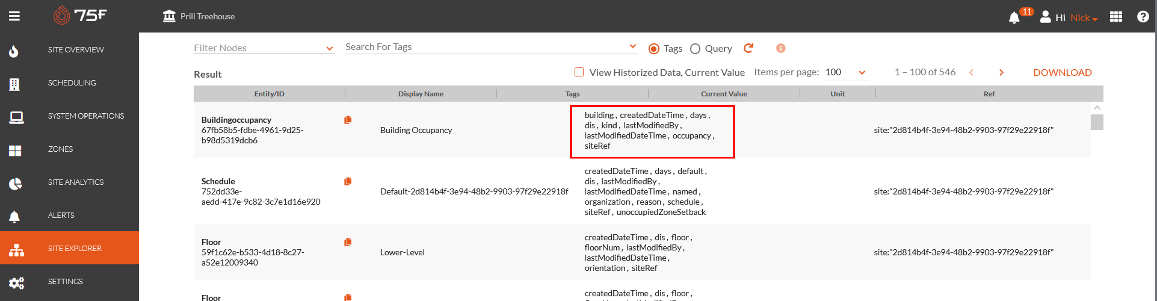Open the hamburger navigation menu
Screen dimensions: 1157x301
click(14, 16)
